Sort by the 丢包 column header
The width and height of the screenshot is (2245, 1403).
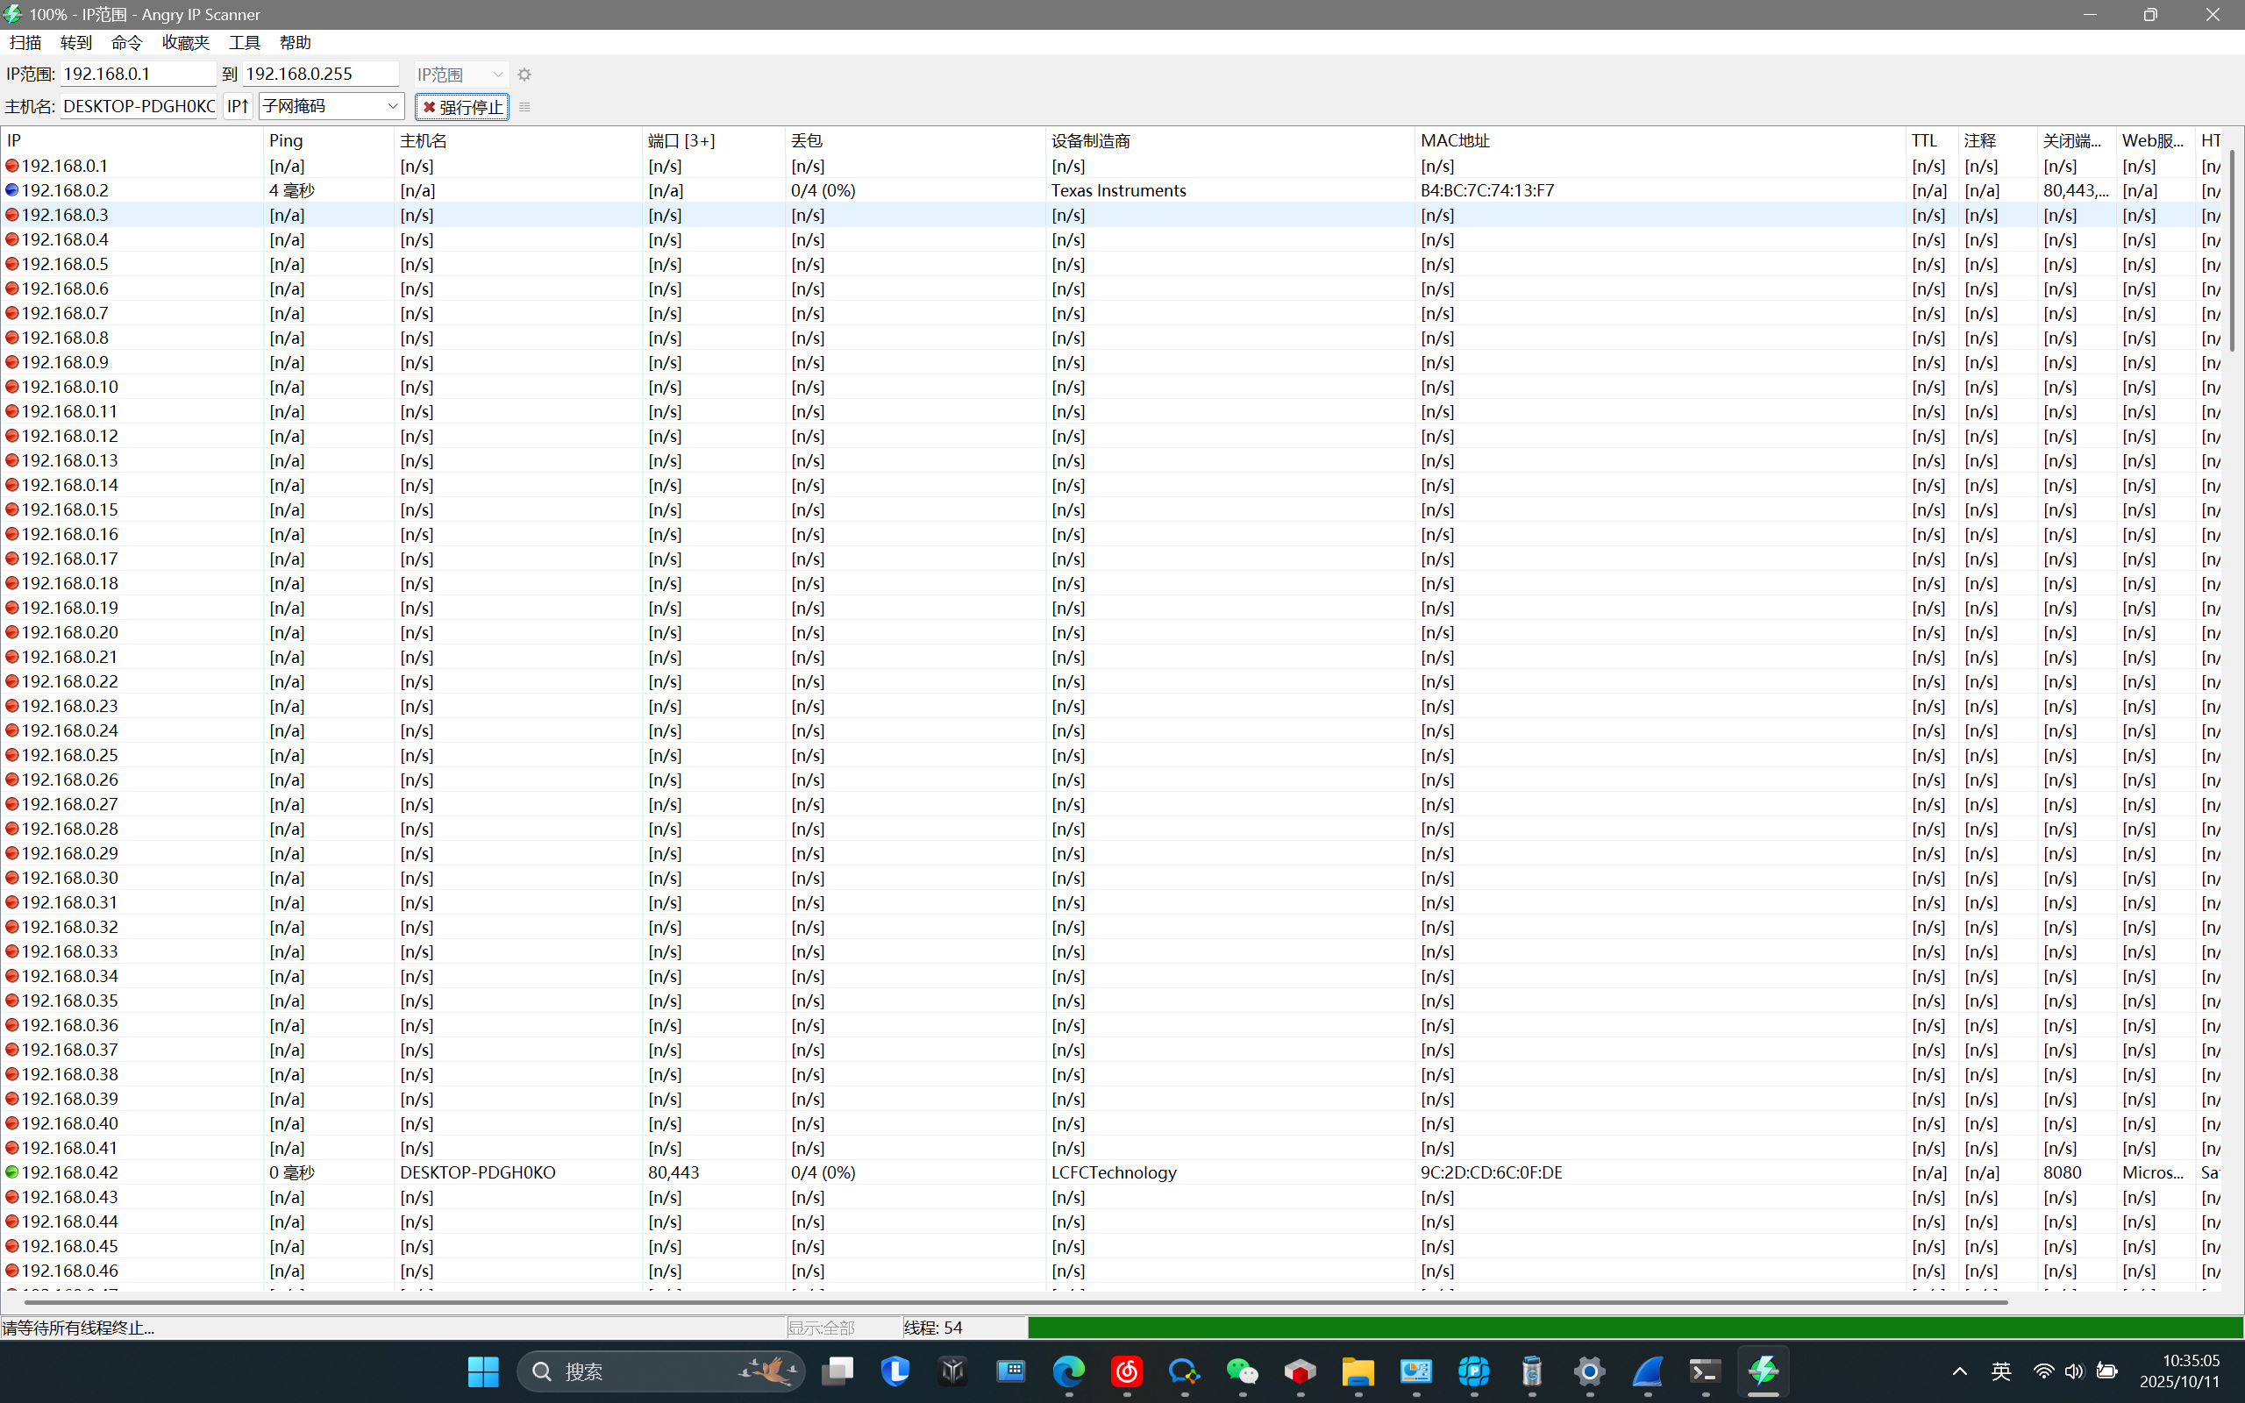(x=915, y=140)
